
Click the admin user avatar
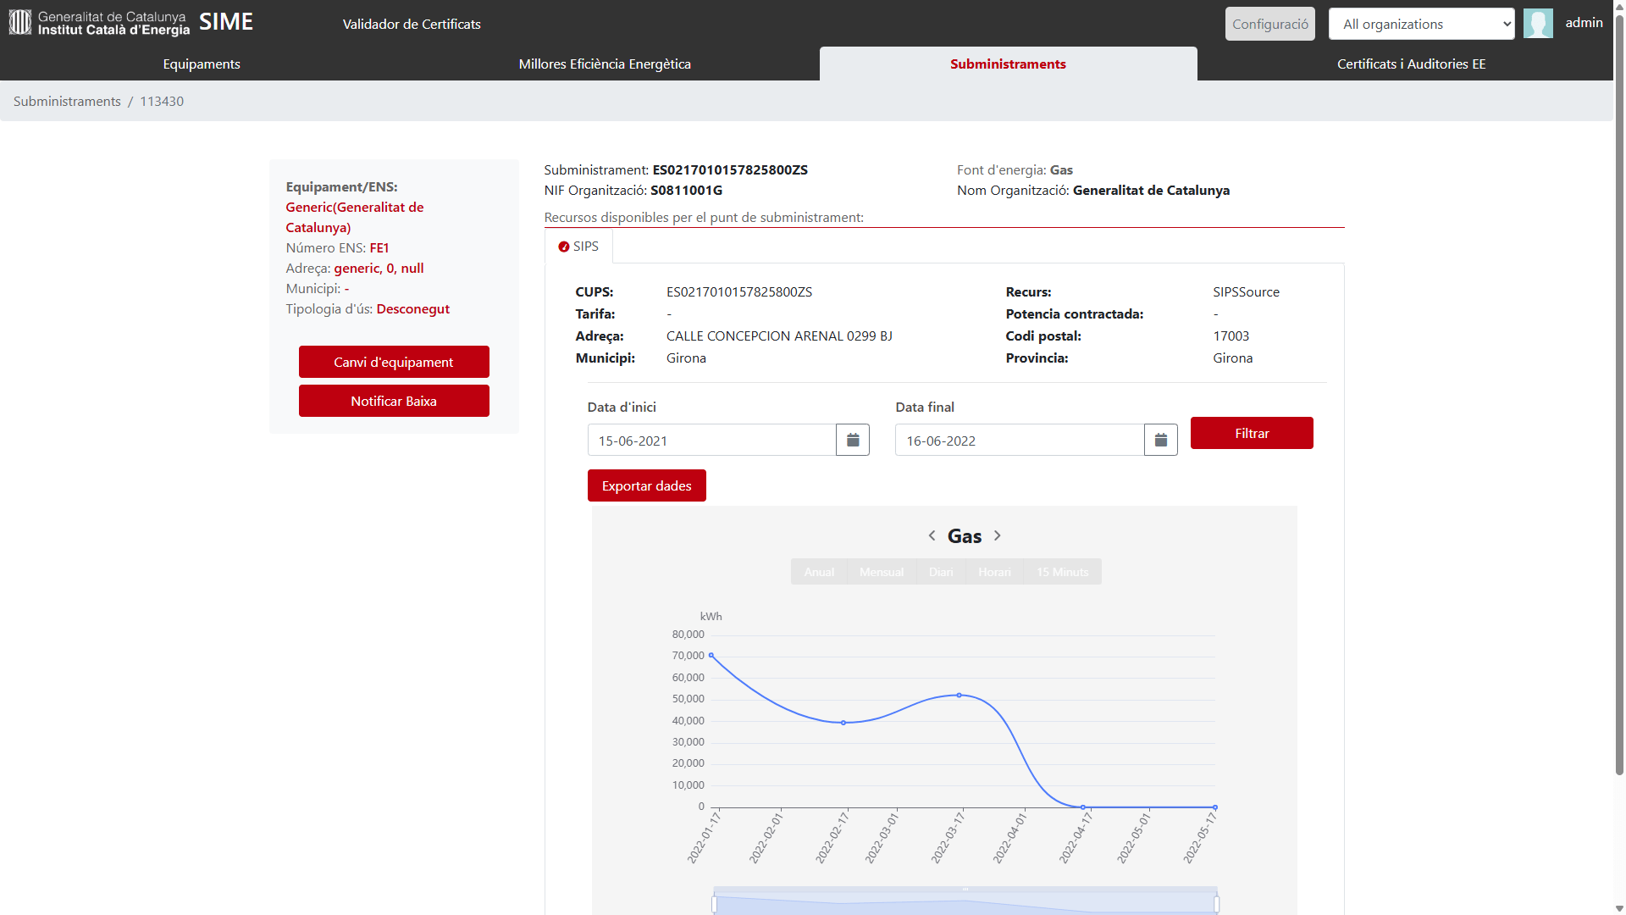(x=1538, y=24)
